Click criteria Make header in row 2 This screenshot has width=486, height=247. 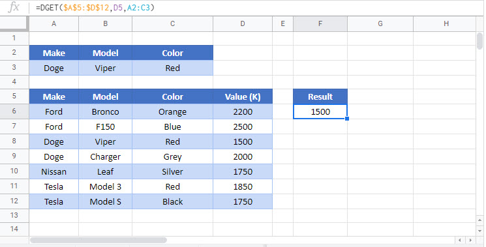(54, 53)
